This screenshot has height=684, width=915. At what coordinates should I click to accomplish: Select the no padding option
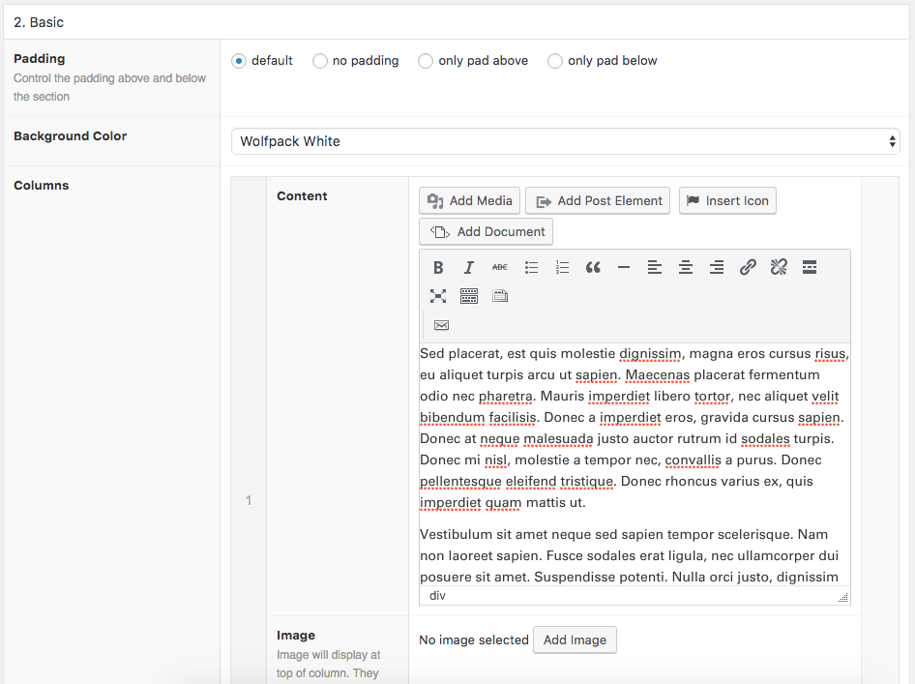pyautogui.click(x=320, y=61)
